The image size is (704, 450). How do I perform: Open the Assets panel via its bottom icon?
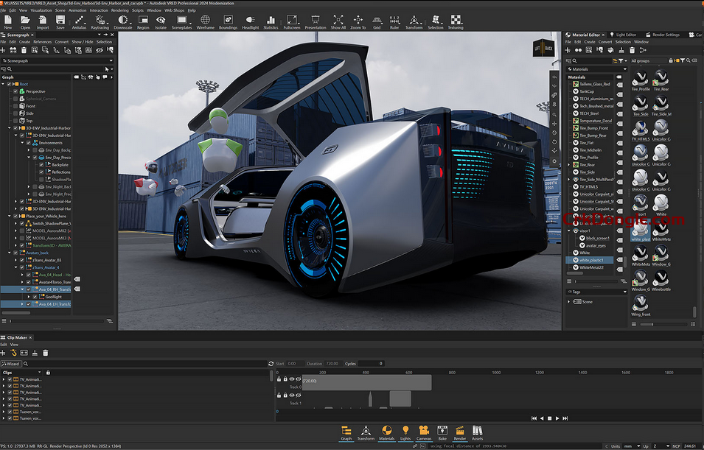(x=476, y=430)
